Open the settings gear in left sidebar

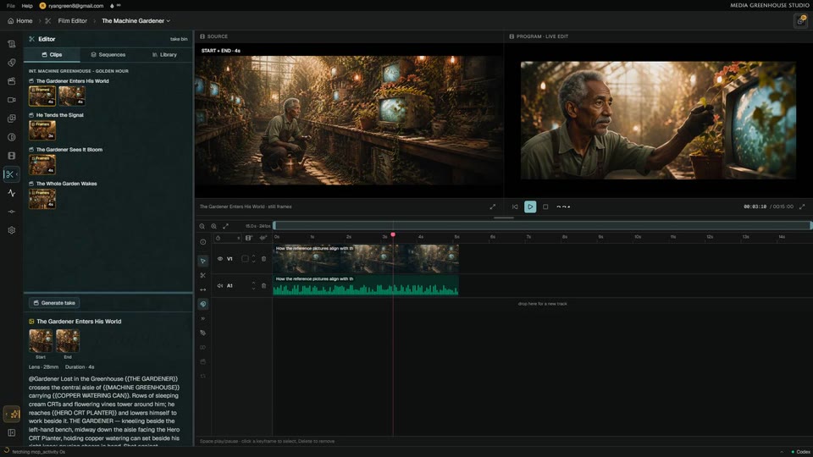[x=11, y=230]
